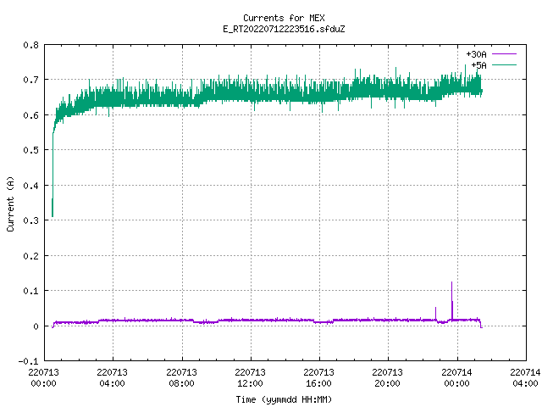This screenshot has height=407, width=542.
Task: Click the 220713 16:00 x-axis tick label
Action: (318, 377)
